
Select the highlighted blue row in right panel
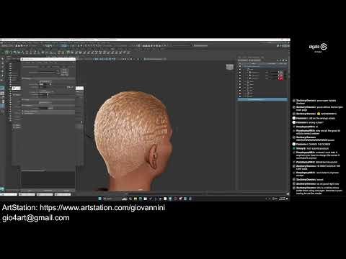[x=262, y=99]
